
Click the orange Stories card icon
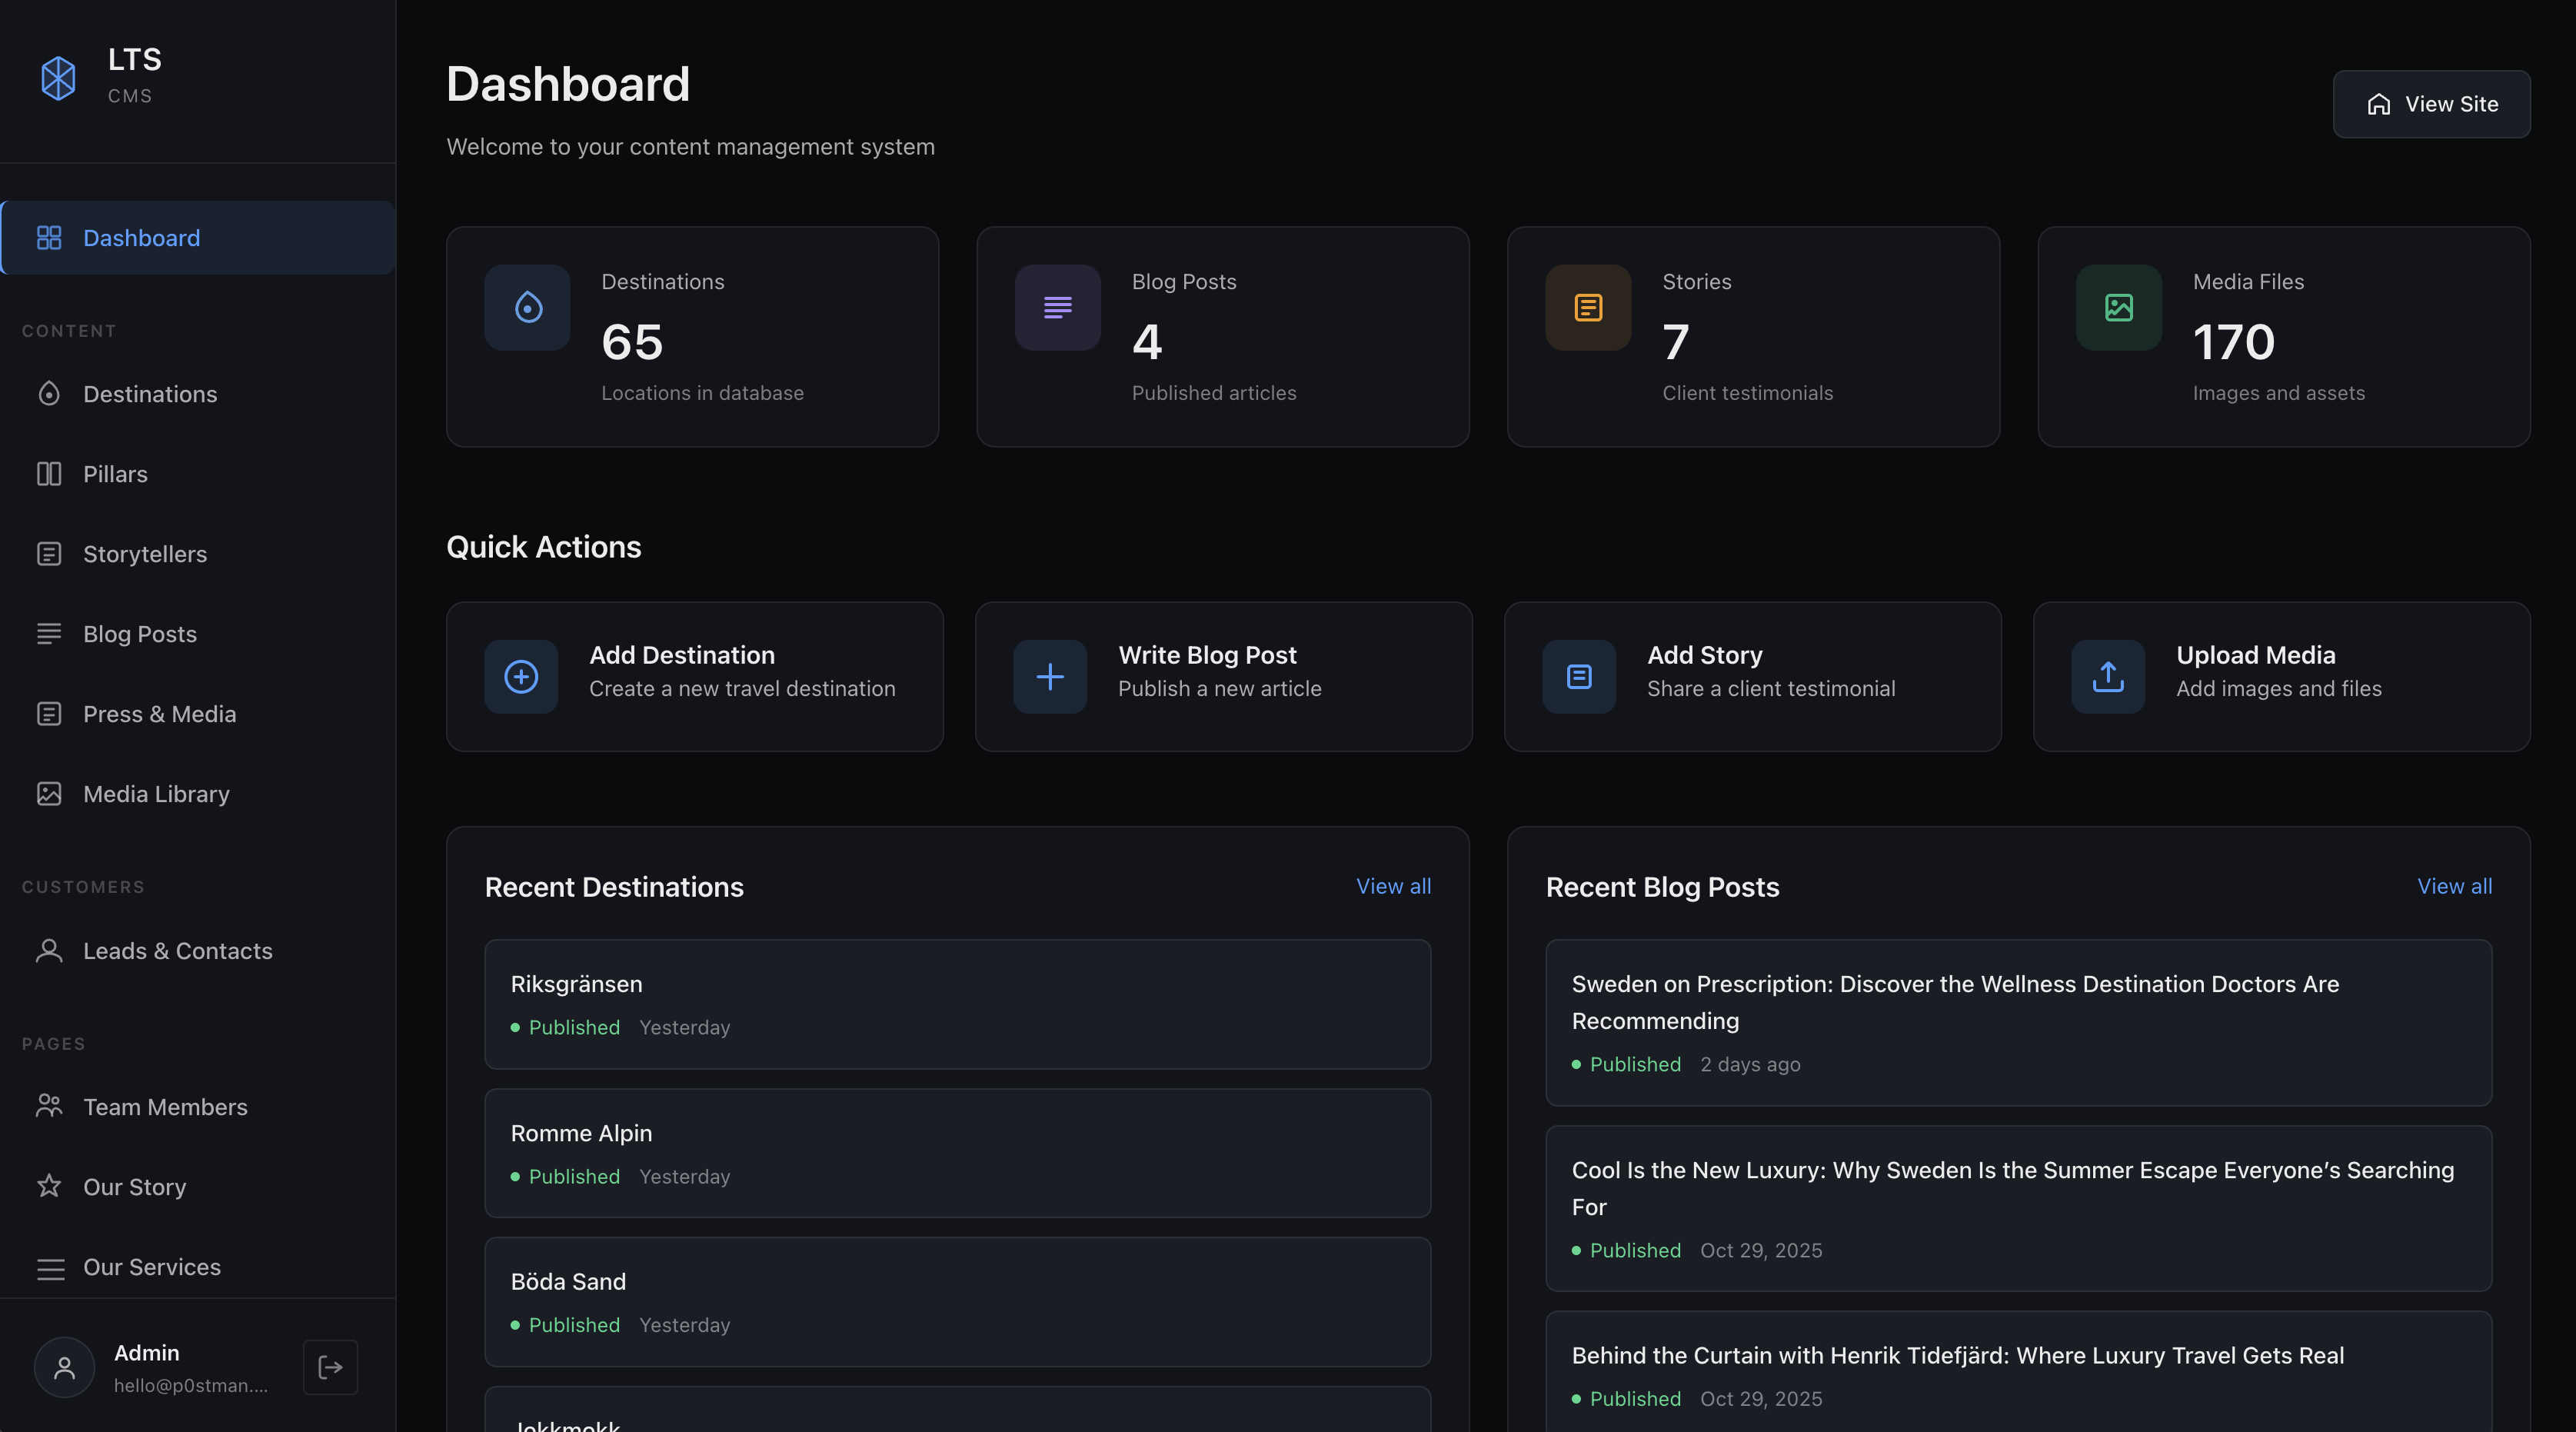pyautogui.click(x=1588, y=307)
